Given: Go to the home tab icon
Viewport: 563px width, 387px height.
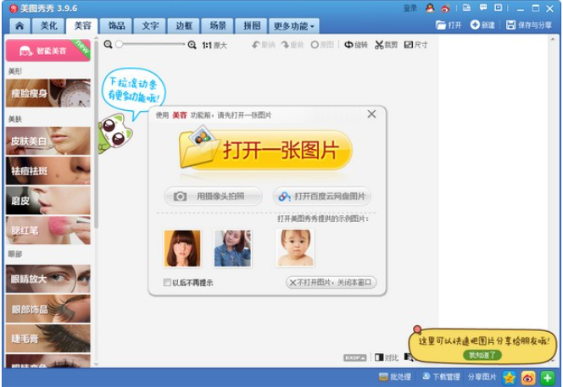Looking at the screenshot, I should pos(20,25).
